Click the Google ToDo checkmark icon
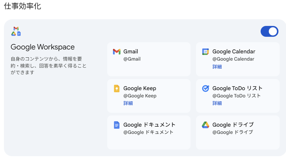Image resolution: width=286 pixels, height=158 pixels. coord(205,89)
